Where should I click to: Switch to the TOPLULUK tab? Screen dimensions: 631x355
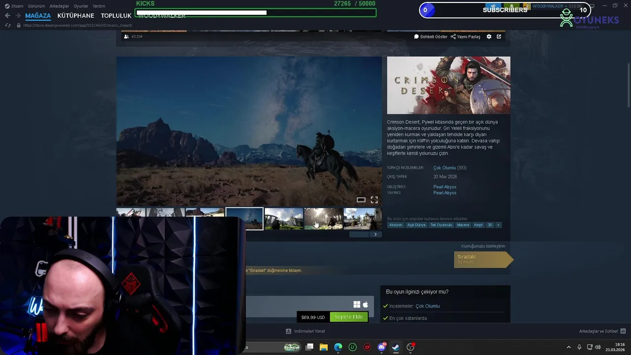[116, 15]
